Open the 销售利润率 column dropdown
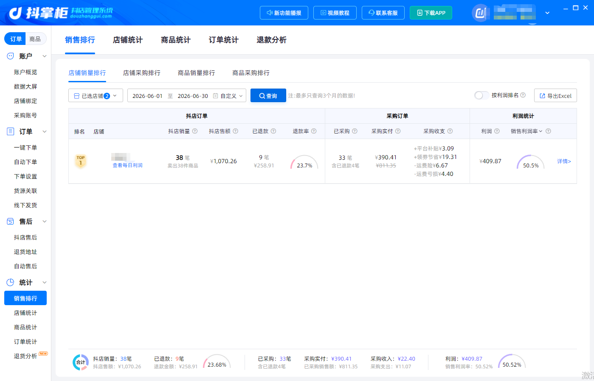 pyautogui.click(x=541, y=131)
